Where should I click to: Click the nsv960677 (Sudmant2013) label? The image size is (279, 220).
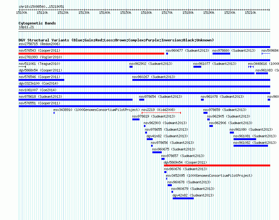point(187,50)
